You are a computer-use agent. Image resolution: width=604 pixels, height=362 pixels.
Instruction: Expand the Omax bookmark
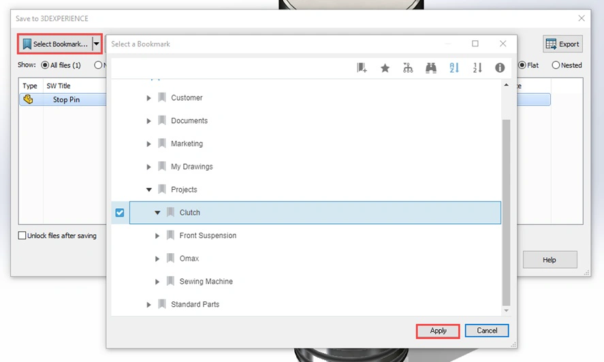(157, 259)
